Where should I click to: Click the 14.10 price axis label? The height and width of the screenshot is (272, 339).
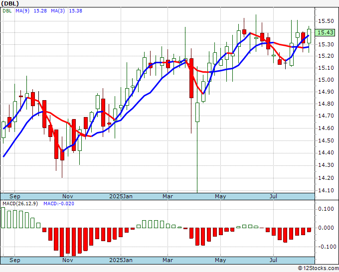coord(326,191)
